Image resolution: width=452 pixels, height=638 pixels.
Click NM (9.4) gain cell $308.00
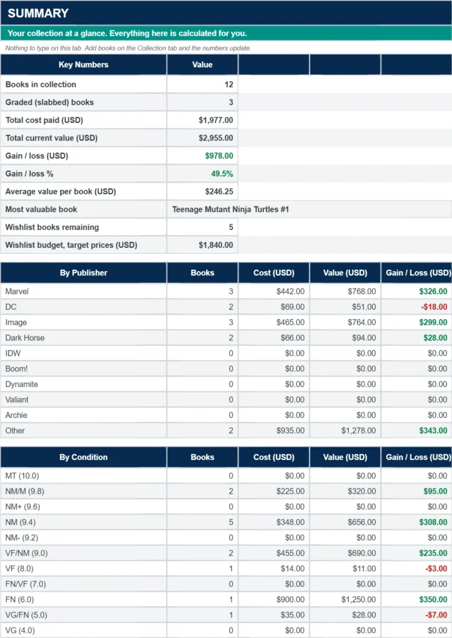click(417, 522)
